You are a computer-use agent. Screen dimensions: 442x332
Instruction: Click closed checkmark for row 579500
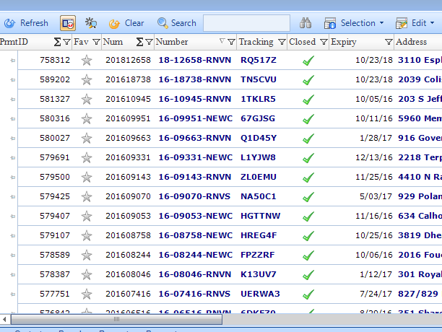(308, 178)
